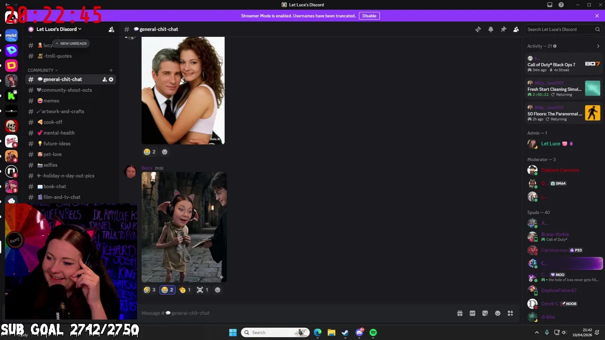This screenshot has width=605, height=340.
Task: Open the Discord inbox icon in title bar
Action: (x=550, y=5)
